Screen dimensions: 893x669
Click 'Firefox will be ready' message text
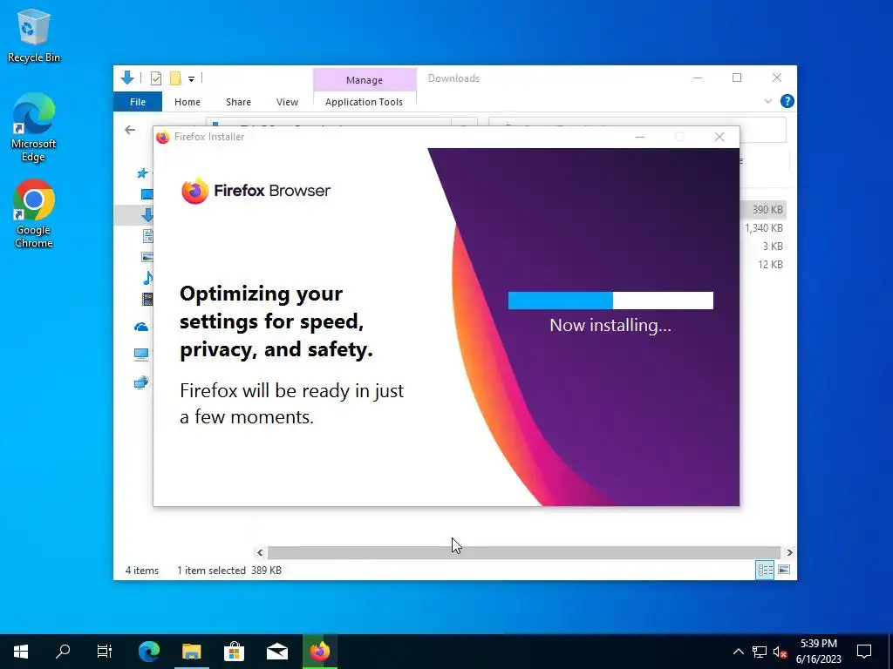click(x=291, y=404)
